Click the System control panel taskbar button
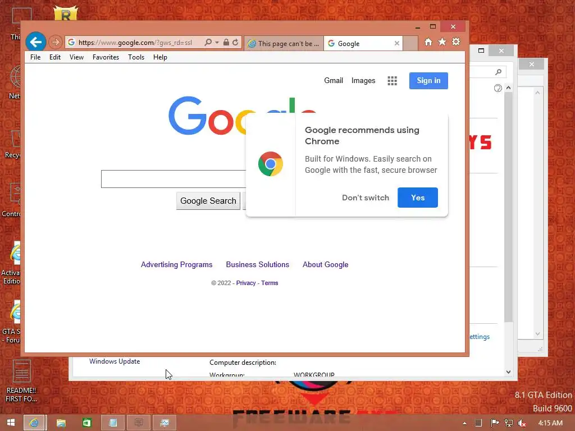575x431 pixels. pyautogui.click(x=165, y=423)
